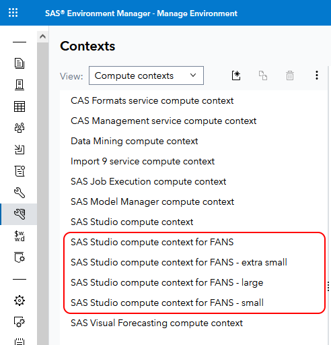Image resolution: width=331 pixels, height=345 pixels.
Task: Select the highlighted Contexts wrench icon
Action: 20,214
